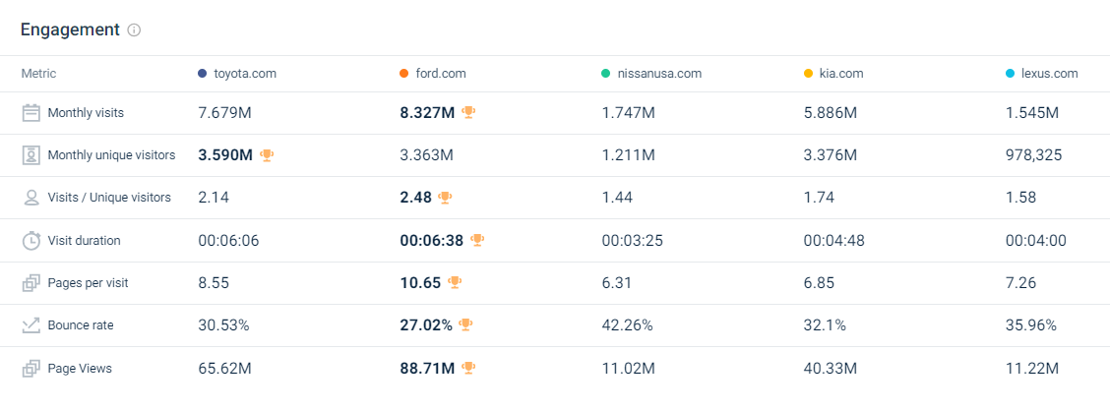1110x411 pixels.
Task: Click the trophy next to 2.48
Action: [445, 198]
